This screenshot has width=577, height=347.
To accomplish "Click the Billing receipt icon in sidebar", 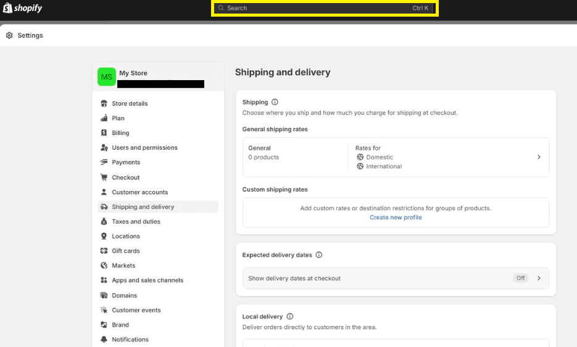I will (x=104, y=133).
